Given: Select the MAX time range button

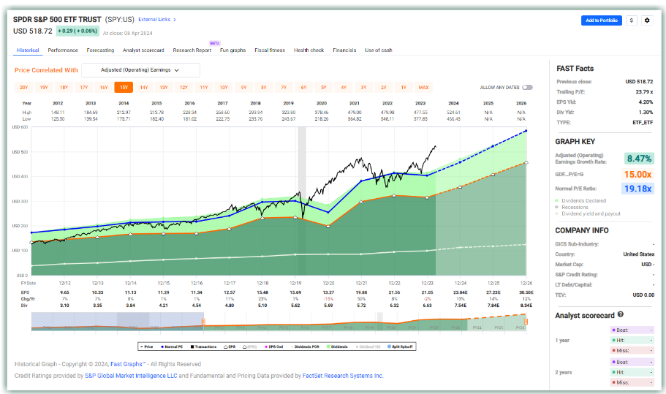Looking at the screenshot, I should coord(423,88).
